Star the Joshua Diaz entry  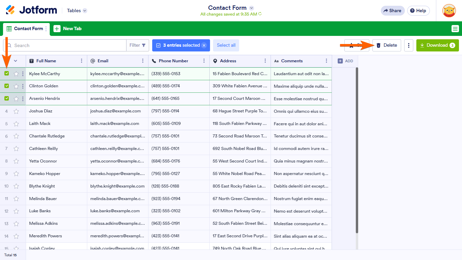pyautogui.click(x=16, y=111)
